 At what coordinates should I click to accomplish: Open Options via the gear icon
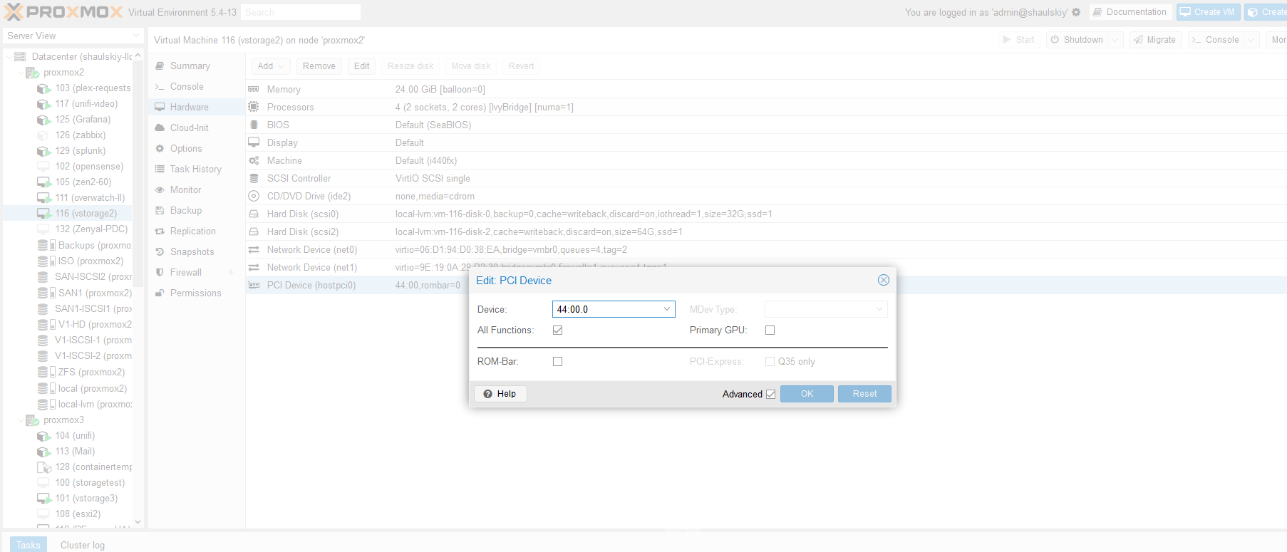[160, 149]
